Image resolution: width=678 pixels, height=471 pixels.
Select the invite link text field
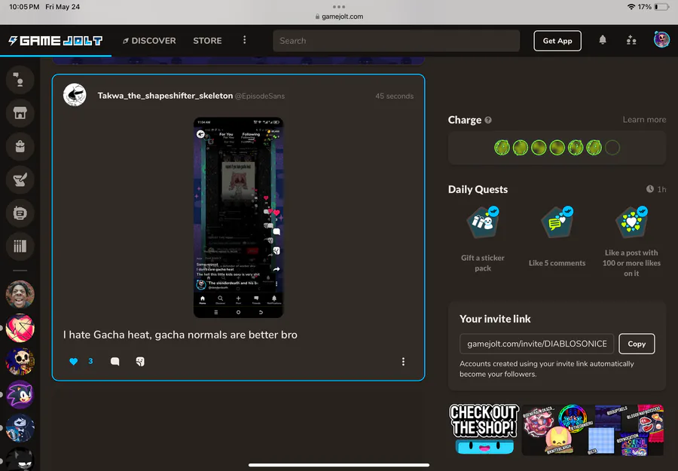point(536,344)
